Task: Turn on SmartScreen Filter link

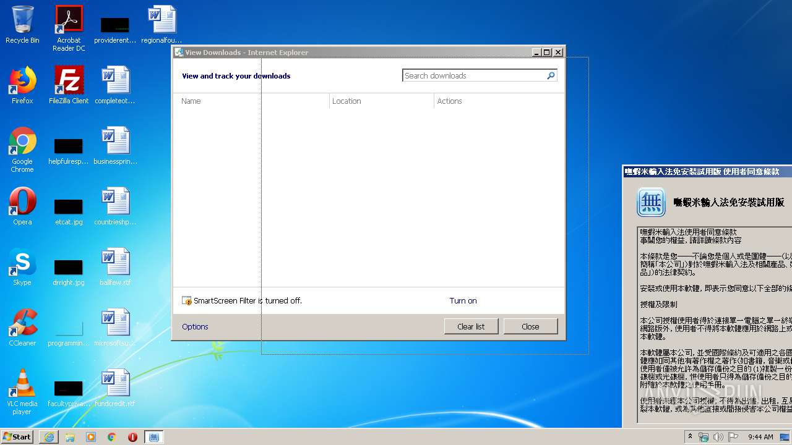Action: pos(463,301)
